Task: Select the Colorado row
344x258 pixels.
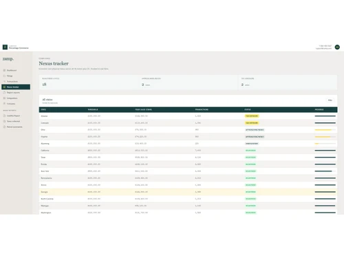Action: 188,123
